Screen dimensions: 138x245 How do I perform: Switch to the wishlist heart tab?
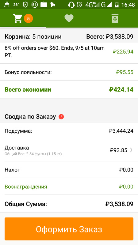(x=69, y=18)
